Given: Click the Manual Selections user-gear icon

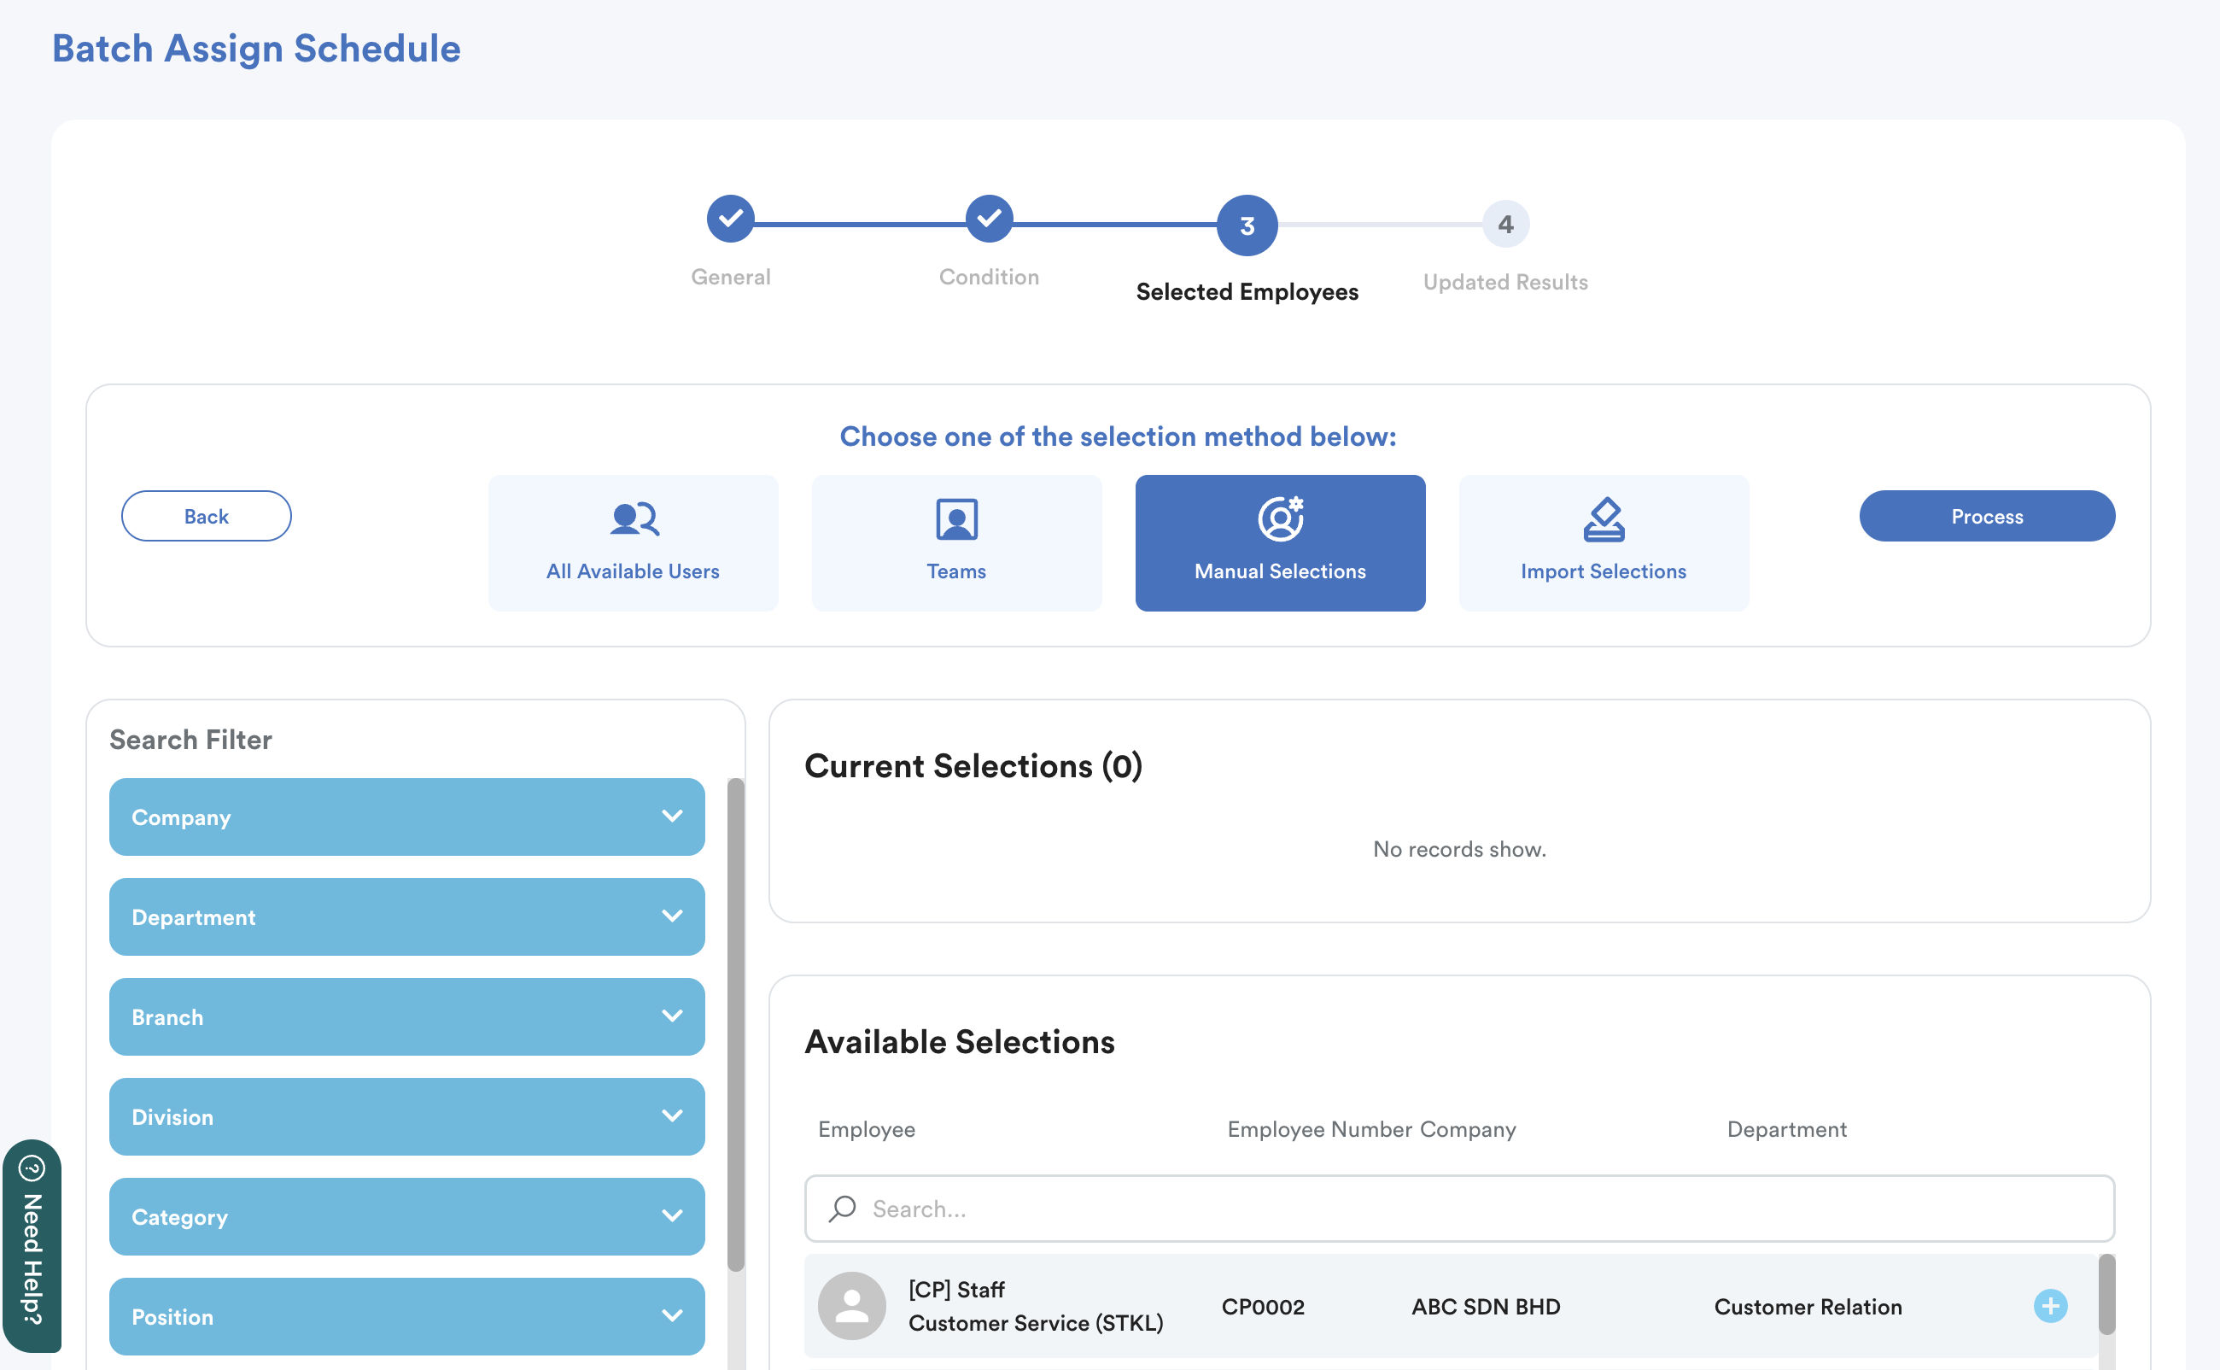Looking at the screenshot, I should pyautogui.click(x=1280, y=519).
